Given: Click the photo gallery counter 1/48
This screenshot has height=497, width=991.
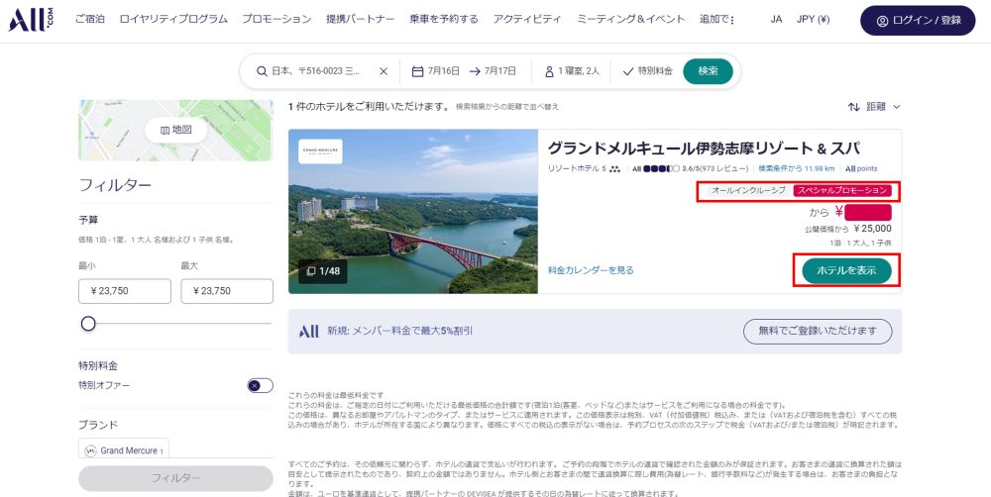Looking at the screenshot, I should click(323, 271).
